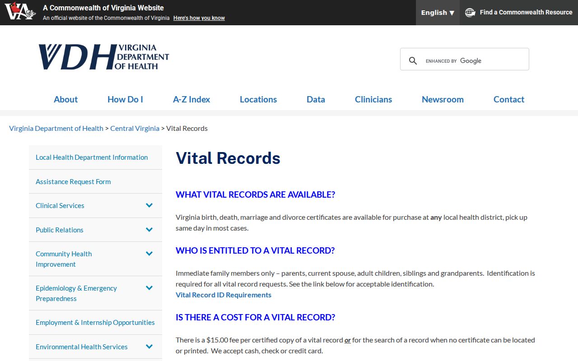Image resolution: width=578 pixels, height=361 pixels.
Task: Go to Central Virginia breadcrumb link
Action: click(x=135, y=128)
